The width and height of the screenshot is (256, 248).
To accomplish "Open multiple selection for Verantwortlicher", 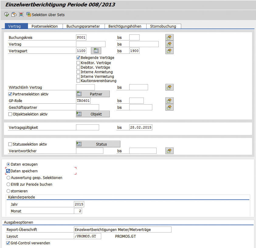I will (x=169, y=151).
